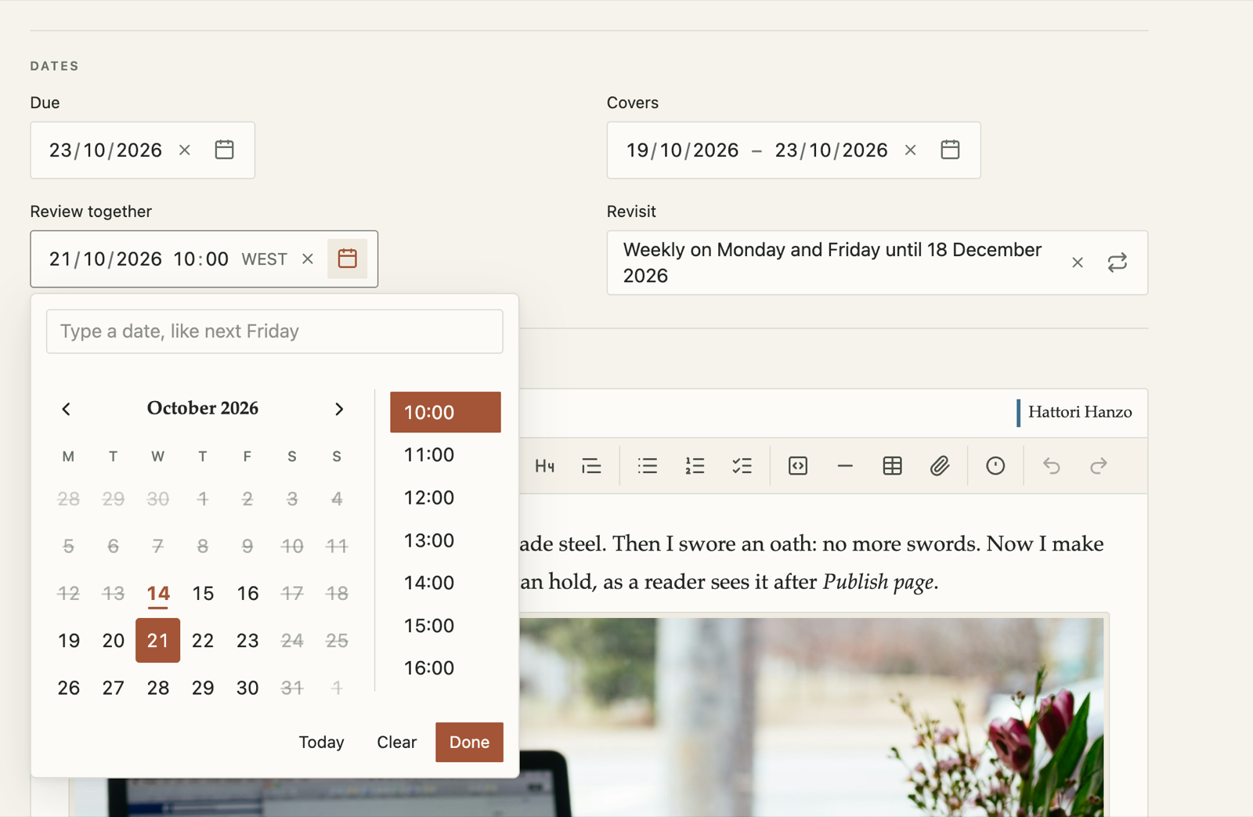The height and width of the screenshot is (817, 1253).
Task: Choose the highlighted 10:00 time
Action: 446,412
